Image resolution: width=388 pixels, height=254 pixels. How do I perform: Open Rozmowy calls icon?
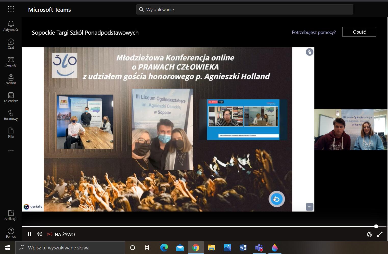pos(11,115)
